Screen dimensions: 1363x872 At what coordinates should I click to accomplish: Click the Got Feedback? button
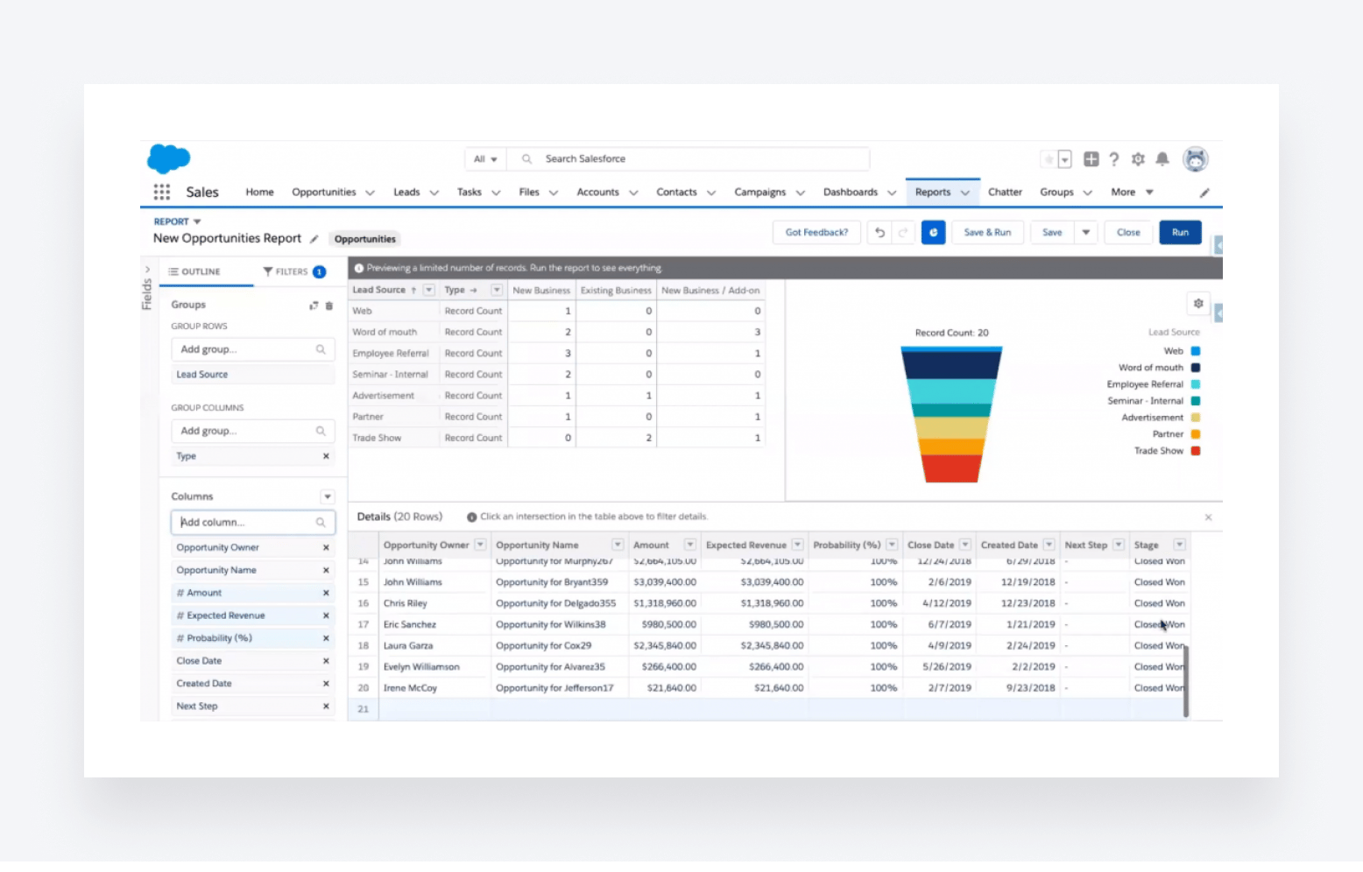[x=816, y=233]
